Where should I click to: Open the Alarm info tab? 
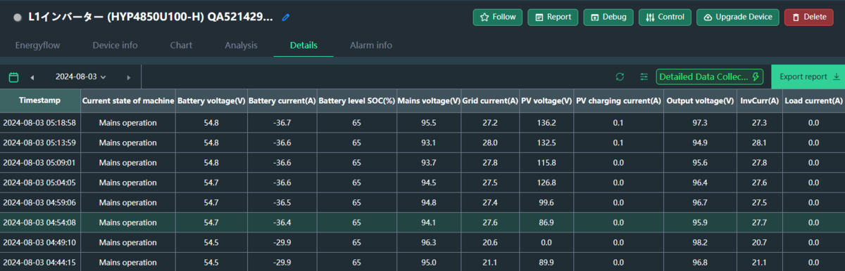tap(371, 46)
